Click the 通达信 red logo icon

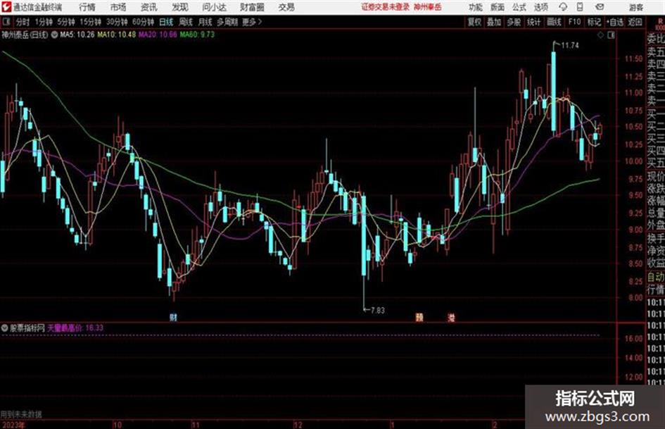(6, 7)
